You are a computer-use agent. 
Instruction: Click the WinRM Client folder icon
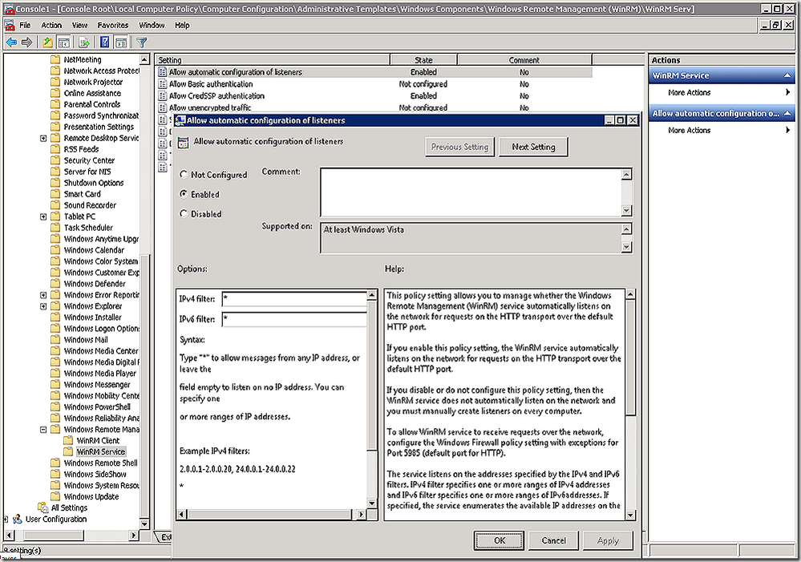(x=68, y=440)
